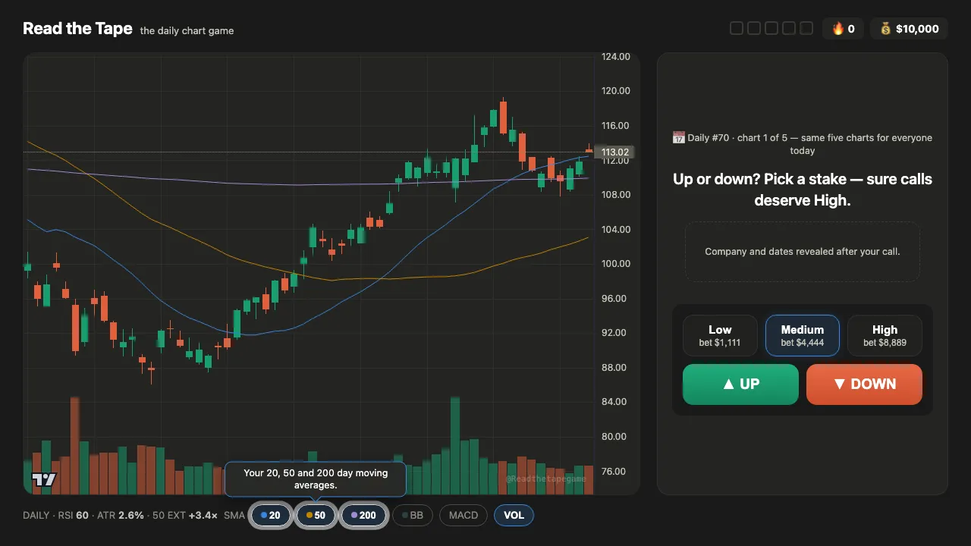The height and width of the screenshot is (546, 971).
Task: Click the Read the Tape title
Action: point(77,29)
